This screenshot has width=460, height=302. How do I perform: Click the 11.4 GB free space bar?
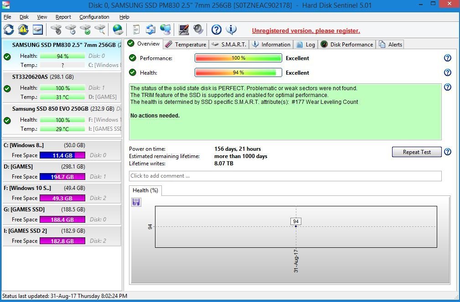click(62, 155)
